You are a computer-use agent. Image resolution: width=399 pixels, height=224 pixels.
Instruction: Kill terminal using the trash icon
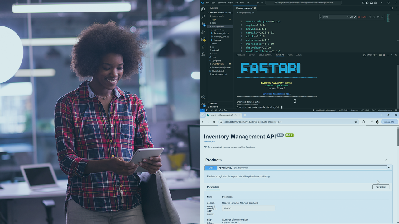[384, 55]
